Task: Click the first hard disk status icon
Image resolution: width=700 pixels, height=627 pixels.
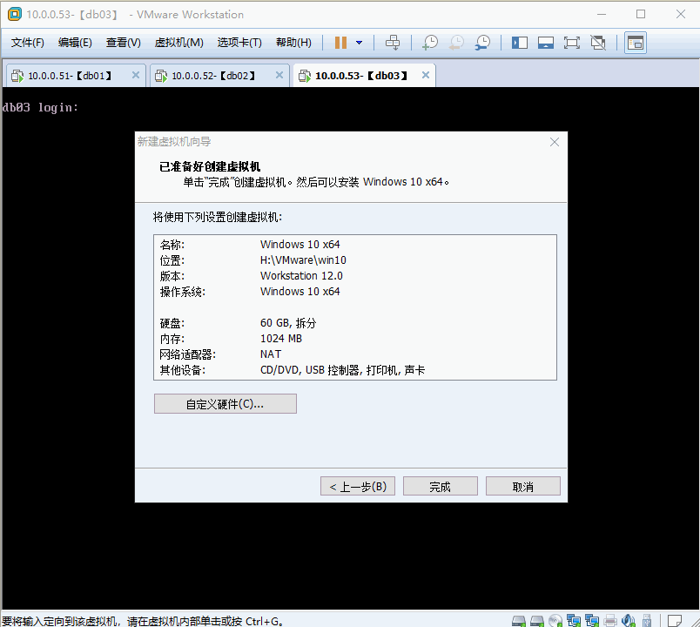Action: tap(518, 621)
